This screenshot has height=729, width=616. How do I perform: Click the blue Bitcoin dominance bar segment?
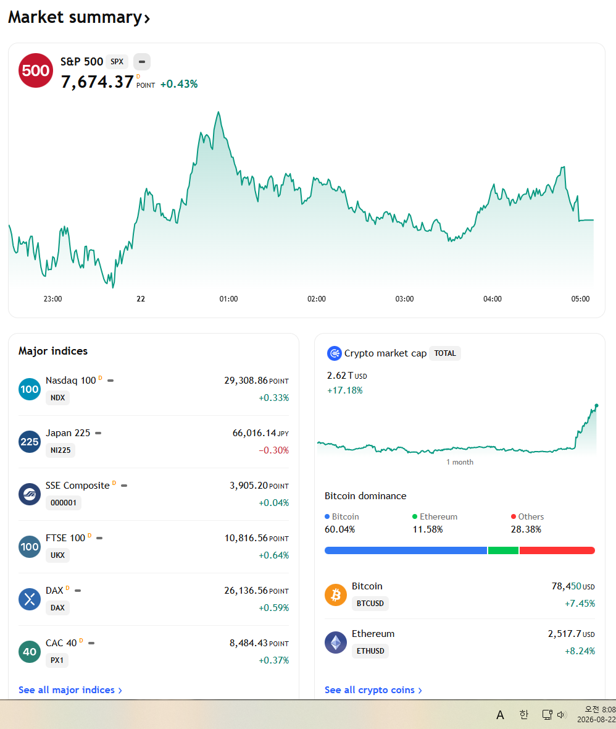pyautogui.click(x=406, y=550)
